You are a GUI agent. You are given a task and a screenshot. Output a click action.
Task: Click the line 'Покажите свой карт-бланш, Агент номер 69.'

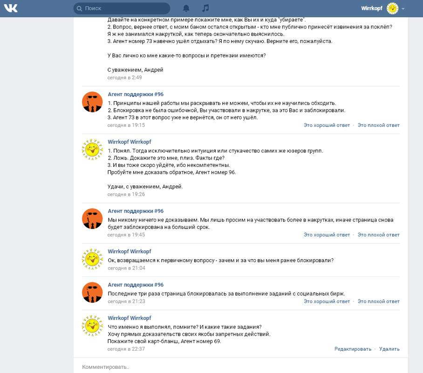coord(164,341)
